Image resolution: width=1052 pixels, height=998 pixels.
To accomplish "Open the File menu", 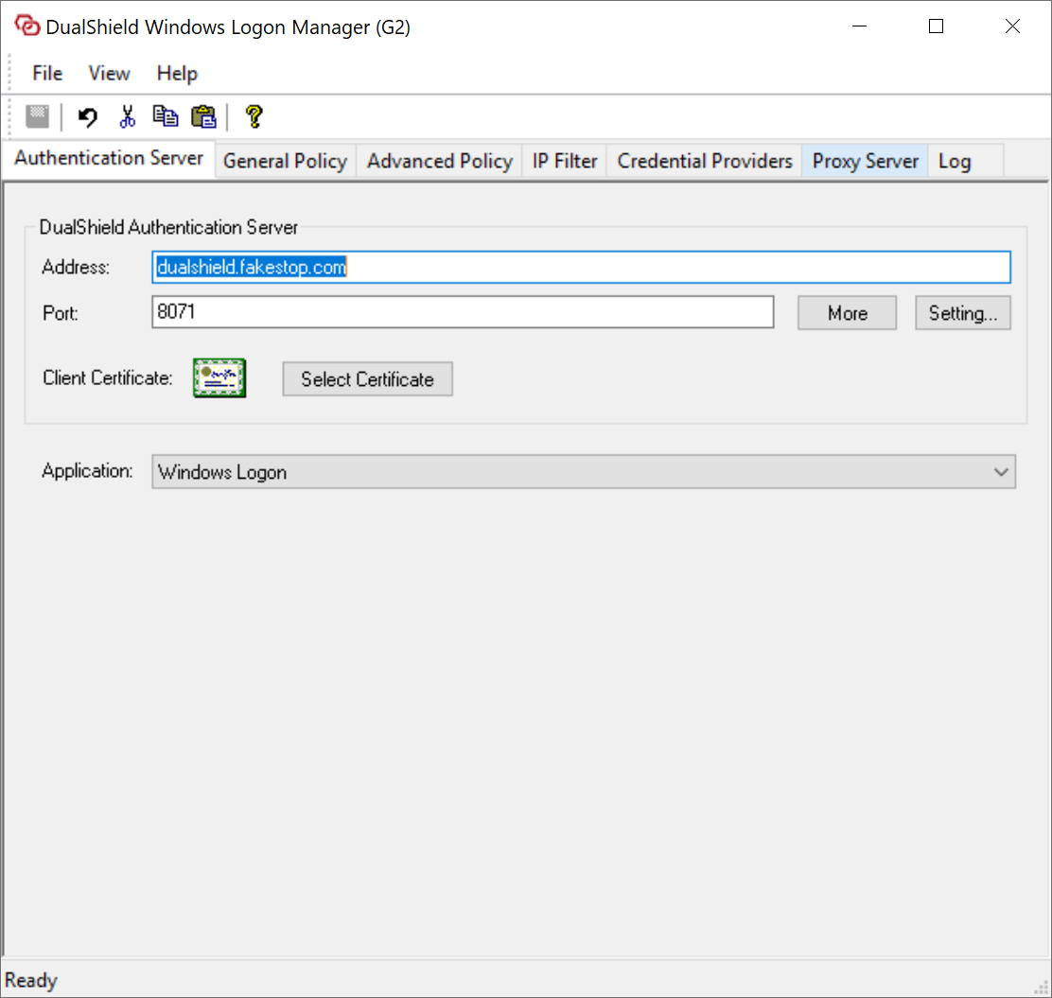I will [47, 74].
